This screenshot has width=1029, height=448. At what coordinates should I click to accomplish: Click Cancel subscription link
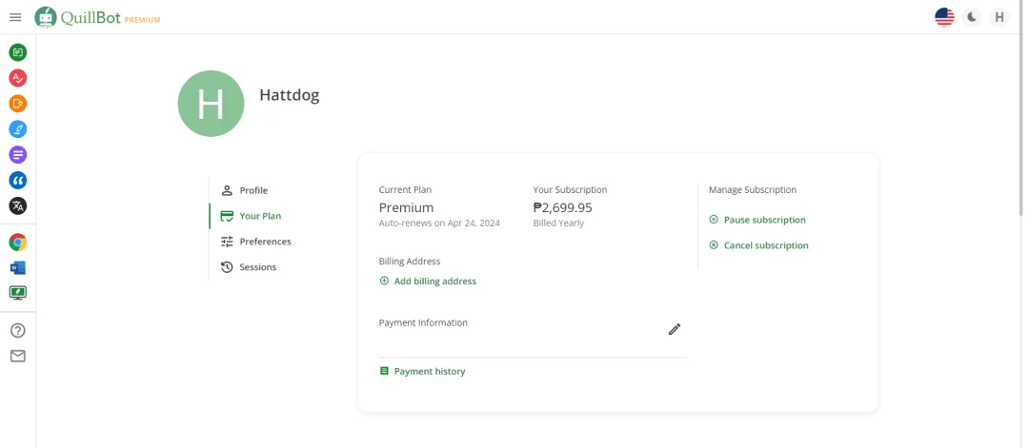pos(758,245)
